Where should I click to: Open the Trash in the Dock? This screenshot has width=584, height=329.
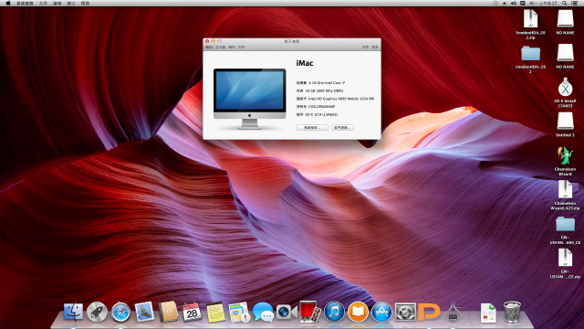click(x=512, y=312)
